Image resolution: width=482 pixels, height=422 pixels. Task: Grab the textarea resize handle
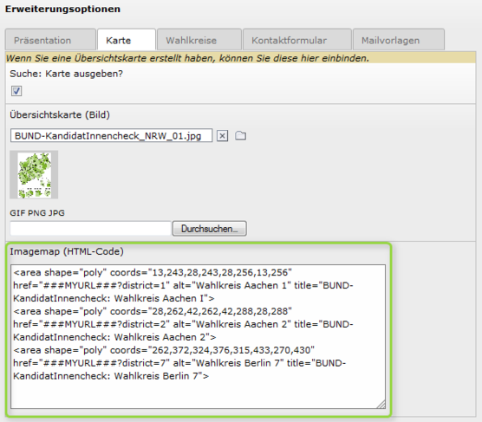(381, 404)
